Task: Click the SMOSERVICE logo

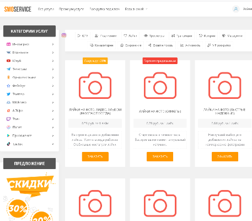Action: [x=18, y=9]
